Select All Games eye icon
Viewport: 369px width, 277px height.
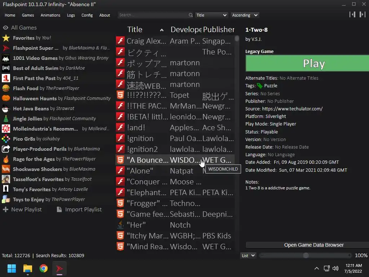click(6, 28)
